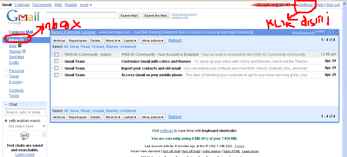The image size is (347, 157).
Task: Star the Customize Gmail with colors email
Action: tap(61, 61)
